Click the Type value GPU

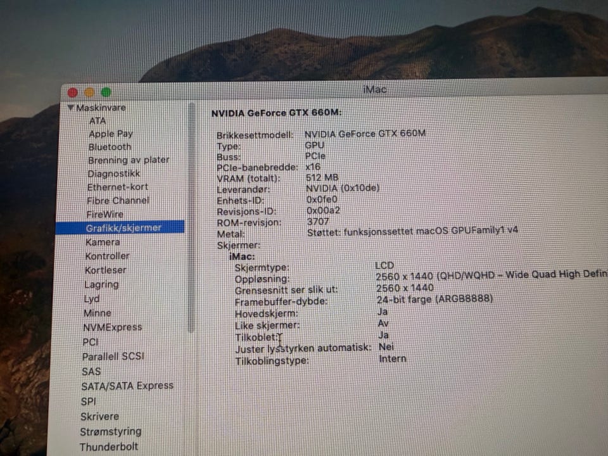coord(315,146)
